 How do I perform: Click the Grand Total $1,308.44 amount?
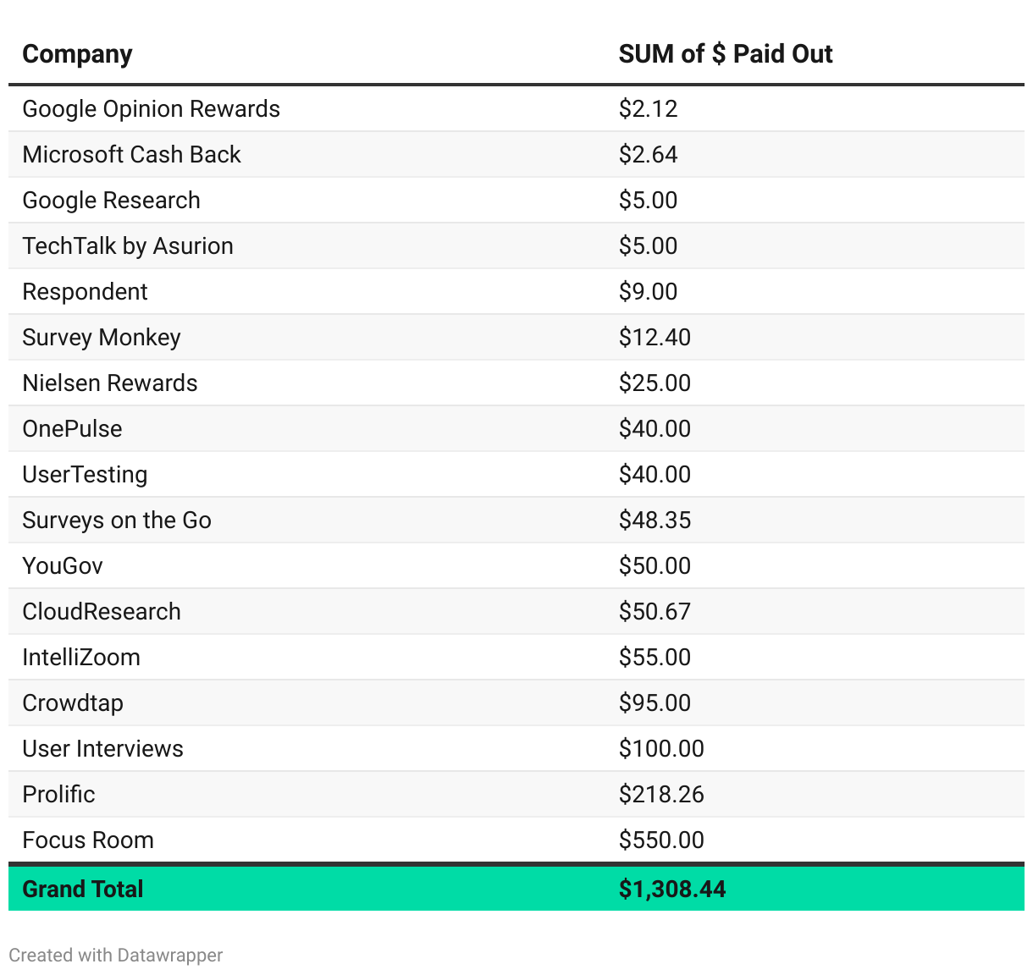pos(672,889)
